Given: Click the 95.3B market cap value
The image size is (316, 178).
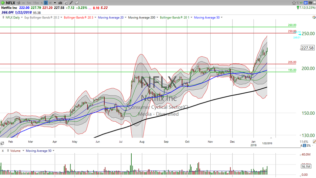Looking at the screenshot, I should (x=37, y=13).
